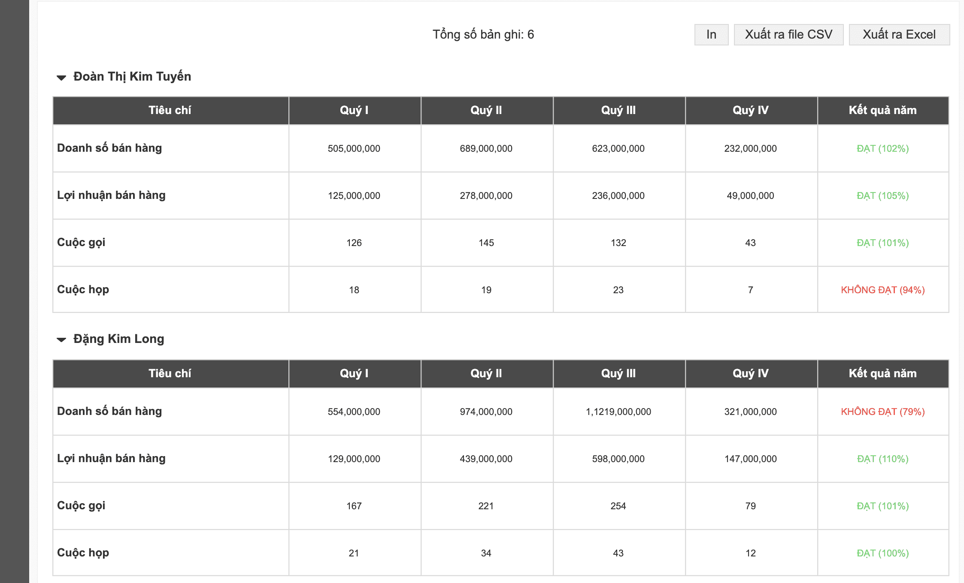Collapse the Đoàn Thị Kim Tuyến section arrow
This screenshot has height=583, width=964.
pos(61,77)
